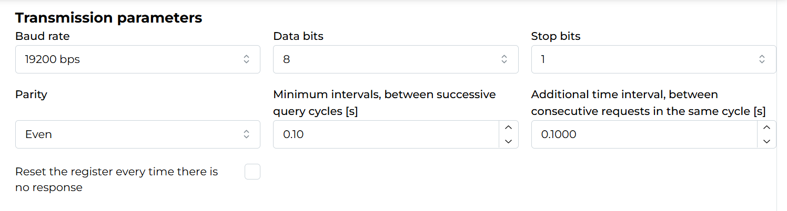The height and width of the screenshot is (211, 787).
Task: Open the Baud rate dropdown
Action: [x=137, y=59]
